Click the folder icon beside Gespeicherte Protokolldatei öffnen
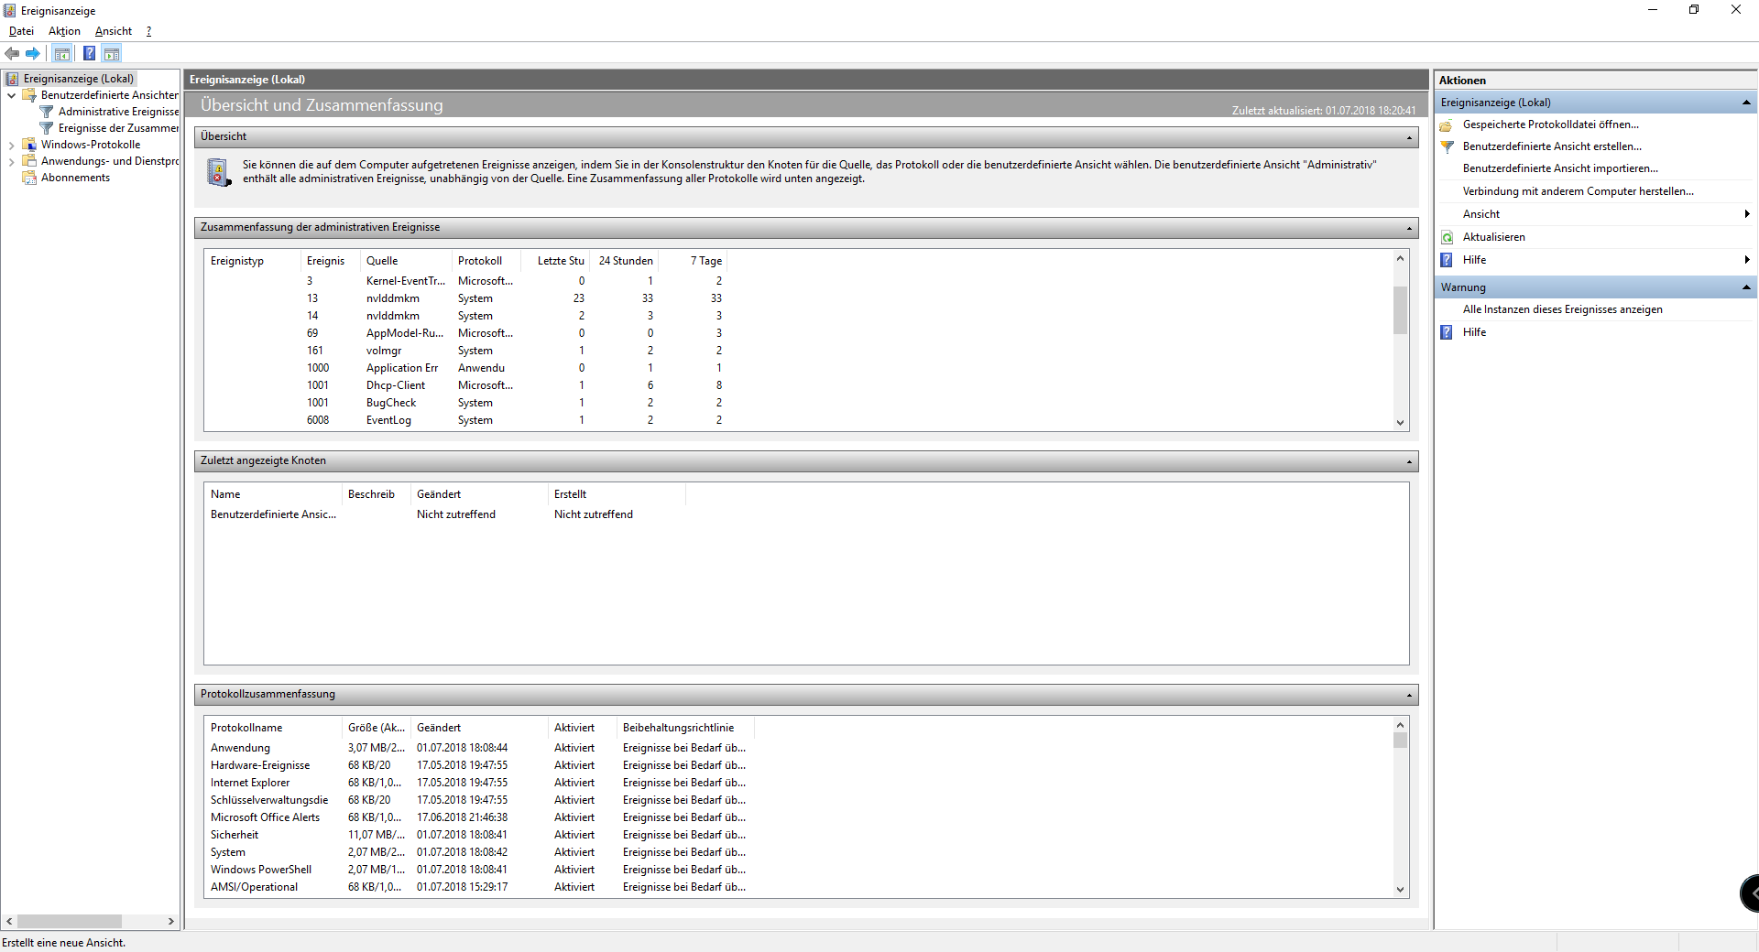 pos(1447,124)
